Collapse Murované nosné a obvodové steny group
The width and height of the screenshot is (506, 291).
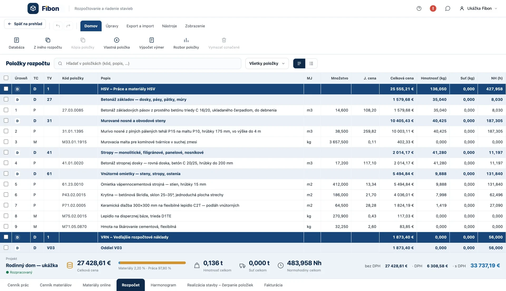pyautogui.click(x=17, y=121)
